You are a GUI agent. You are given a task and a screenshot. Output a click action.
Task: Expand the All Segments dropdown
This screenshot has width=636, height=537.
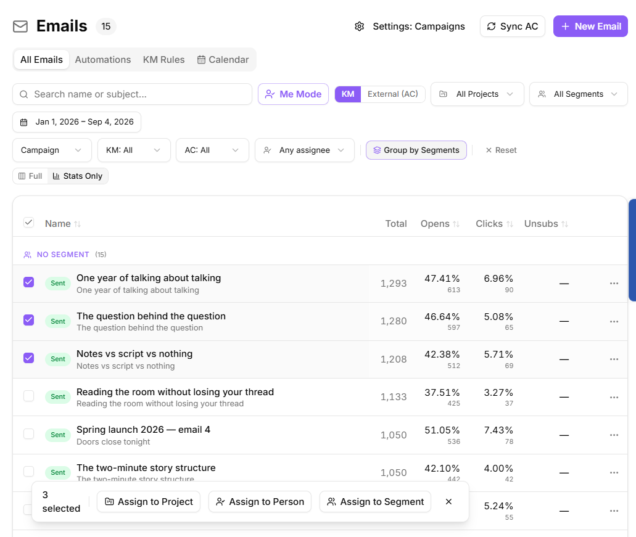pos(579,94)
